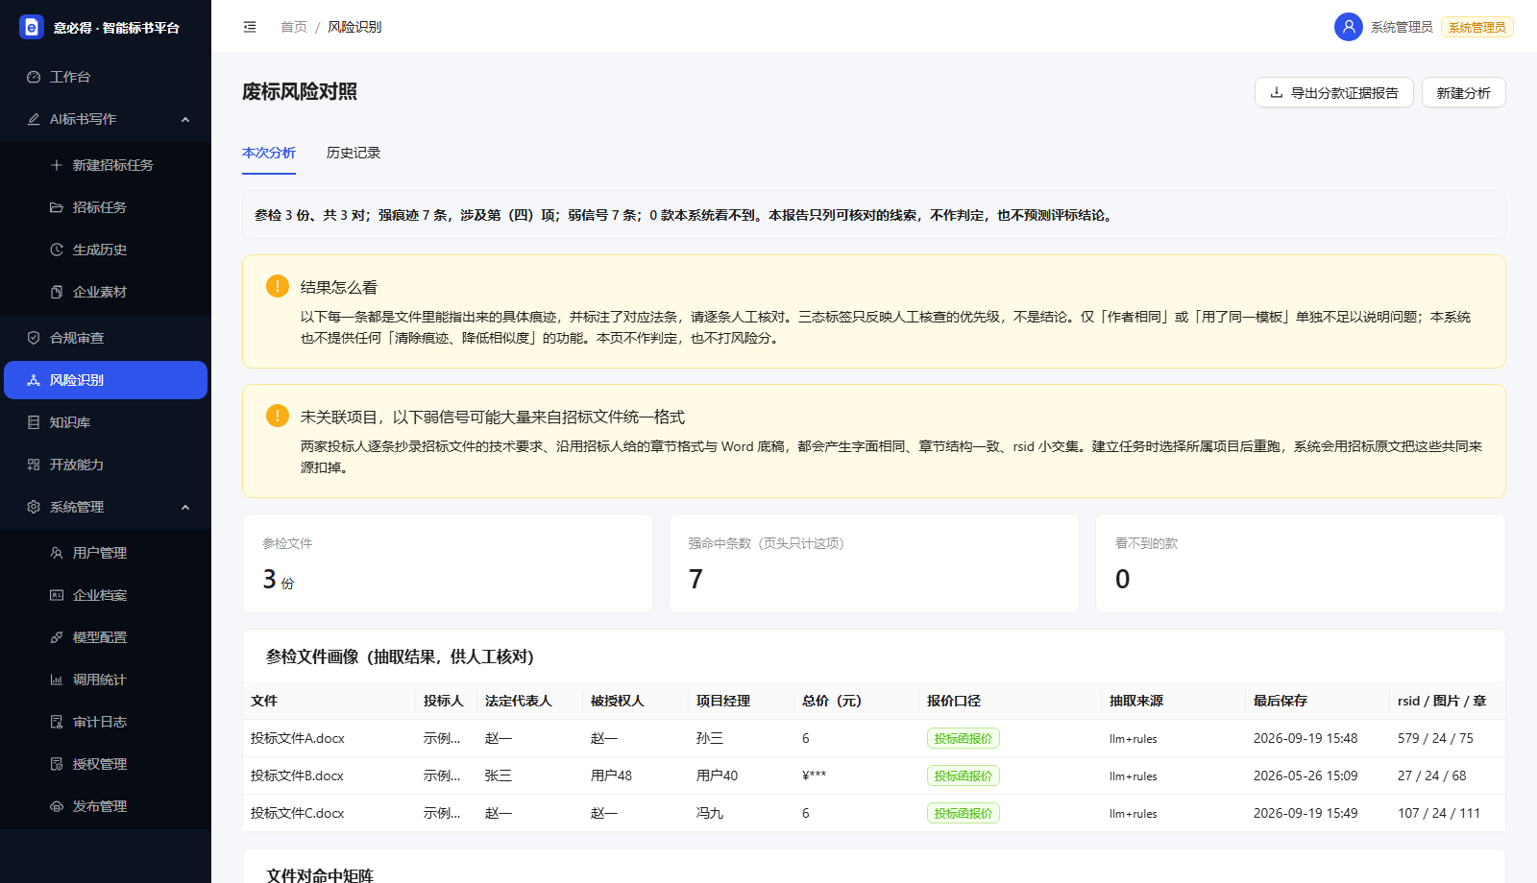Viewport: 1537px width, 883px height.
Task: Click the 强命中条数 statistic card
Action: tap(874, 563)
